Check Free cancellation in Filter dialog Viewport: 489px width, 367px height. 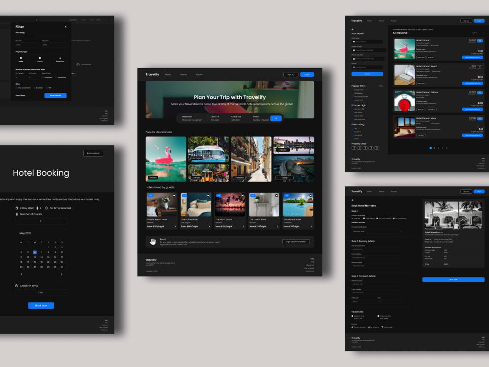17,88
